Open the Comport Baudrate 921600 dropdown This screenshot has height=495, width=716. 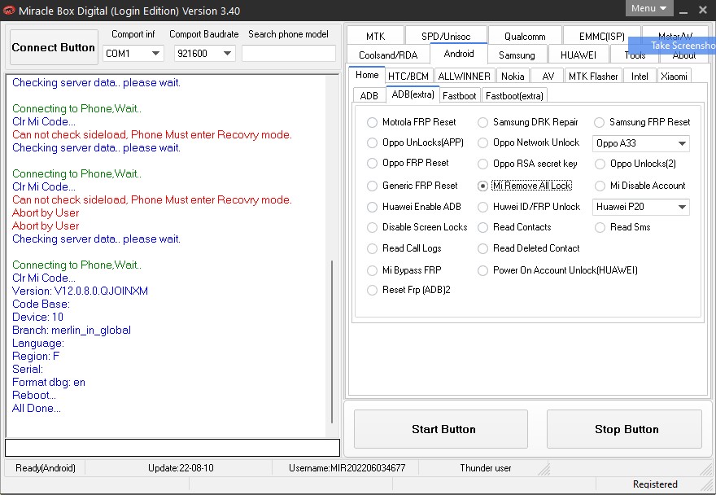click(x=204, y=54)
